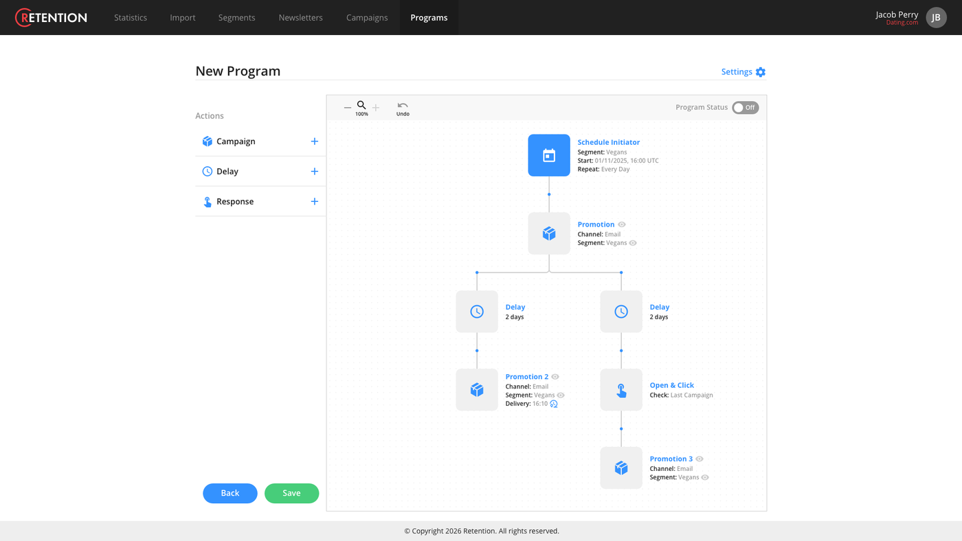Preview Promotion via its eye icon

point(622,225)
